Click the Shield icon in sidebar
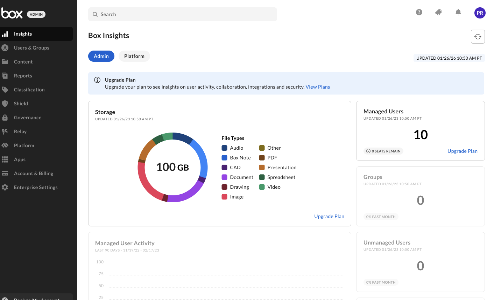Image resolution: width=494 pixels, height=300 pixels. click(5, 104)
